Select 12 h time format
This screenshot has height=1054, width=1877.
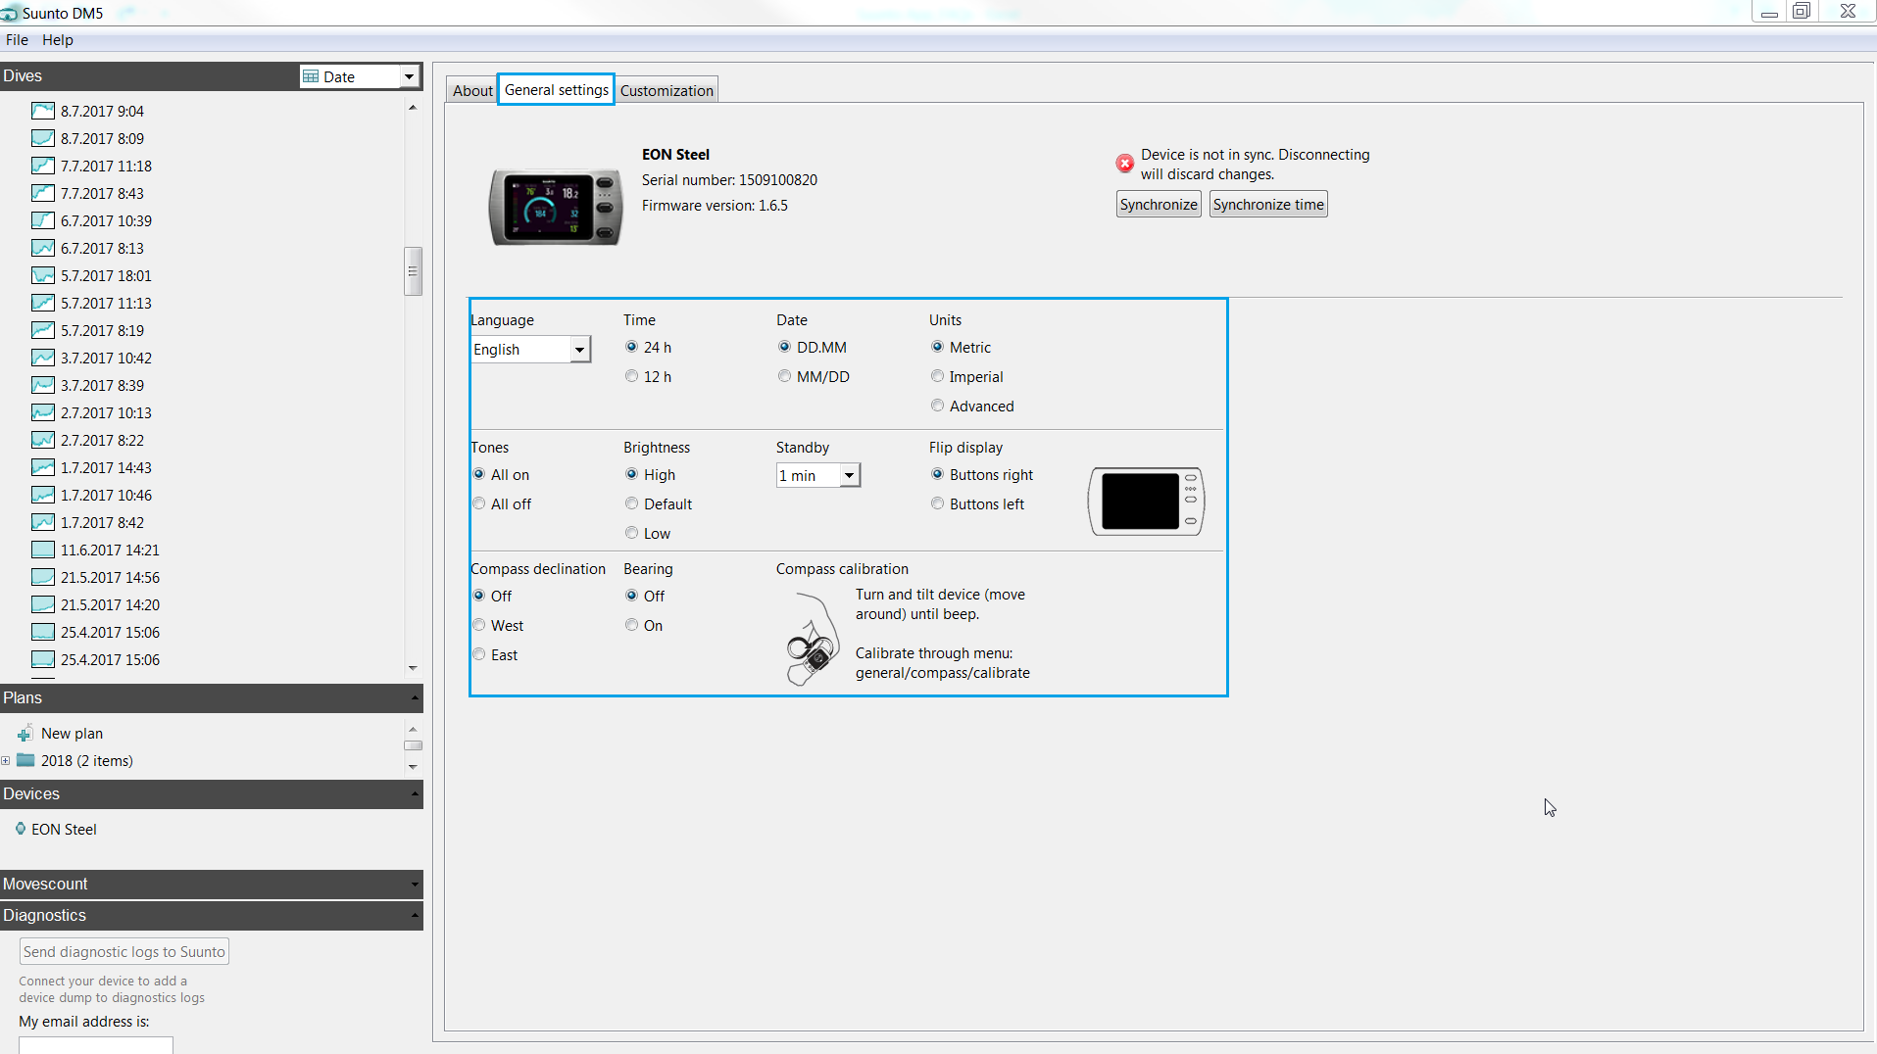(x=631, y=376)
